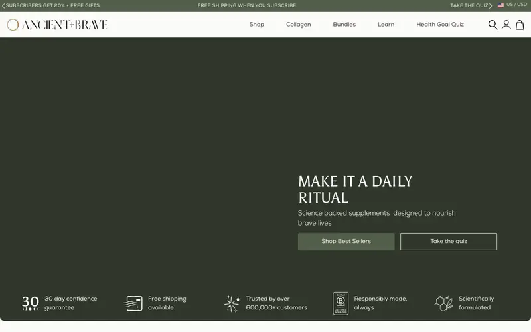Click the Take the quiz button
Viewport: 531px width, 332px height.
coord(449,242)
